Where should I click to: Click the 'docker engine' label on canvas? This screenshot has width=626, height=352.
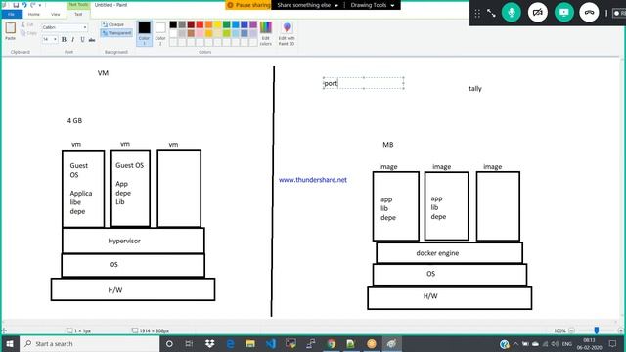point(437,253)
